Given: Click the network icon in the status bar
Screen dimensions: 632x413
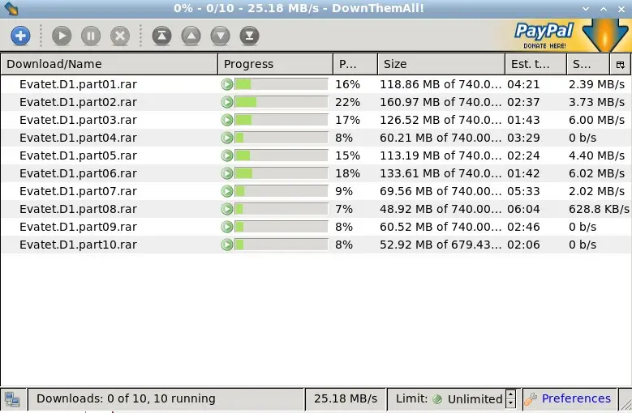Looking at the screenshot, I should click(12, 399).
